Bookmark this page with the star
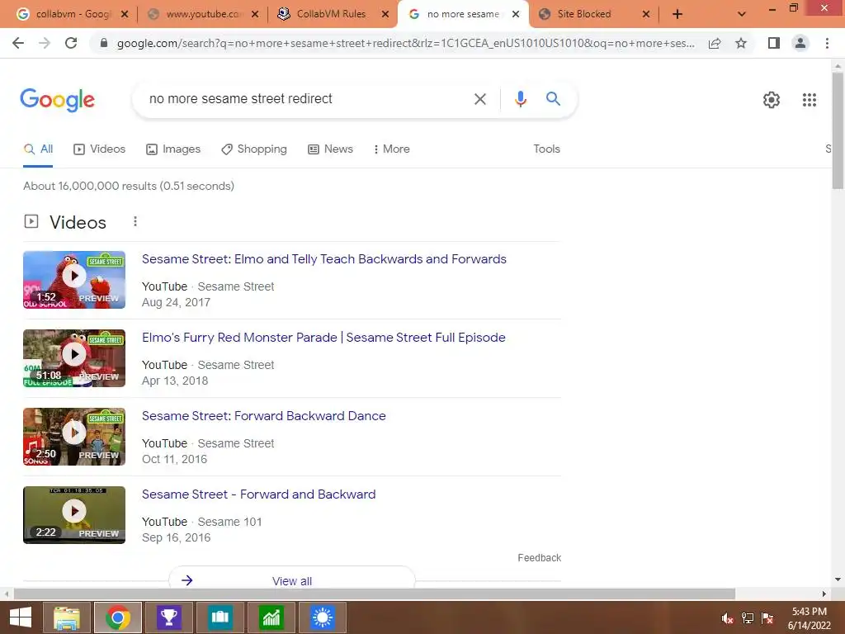Viewport: 845px width, 634px height. 741,43
